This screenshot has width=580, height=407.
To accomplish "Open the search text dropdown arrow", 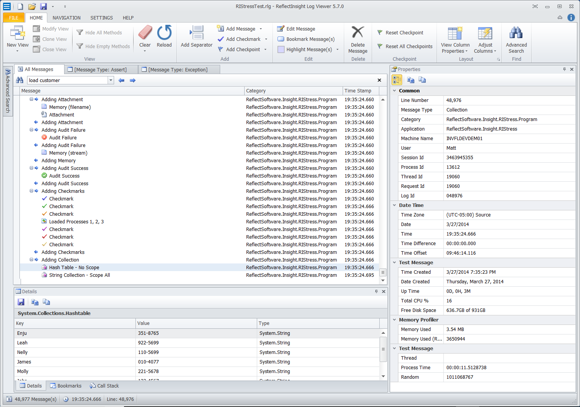I will pos(111,80).
